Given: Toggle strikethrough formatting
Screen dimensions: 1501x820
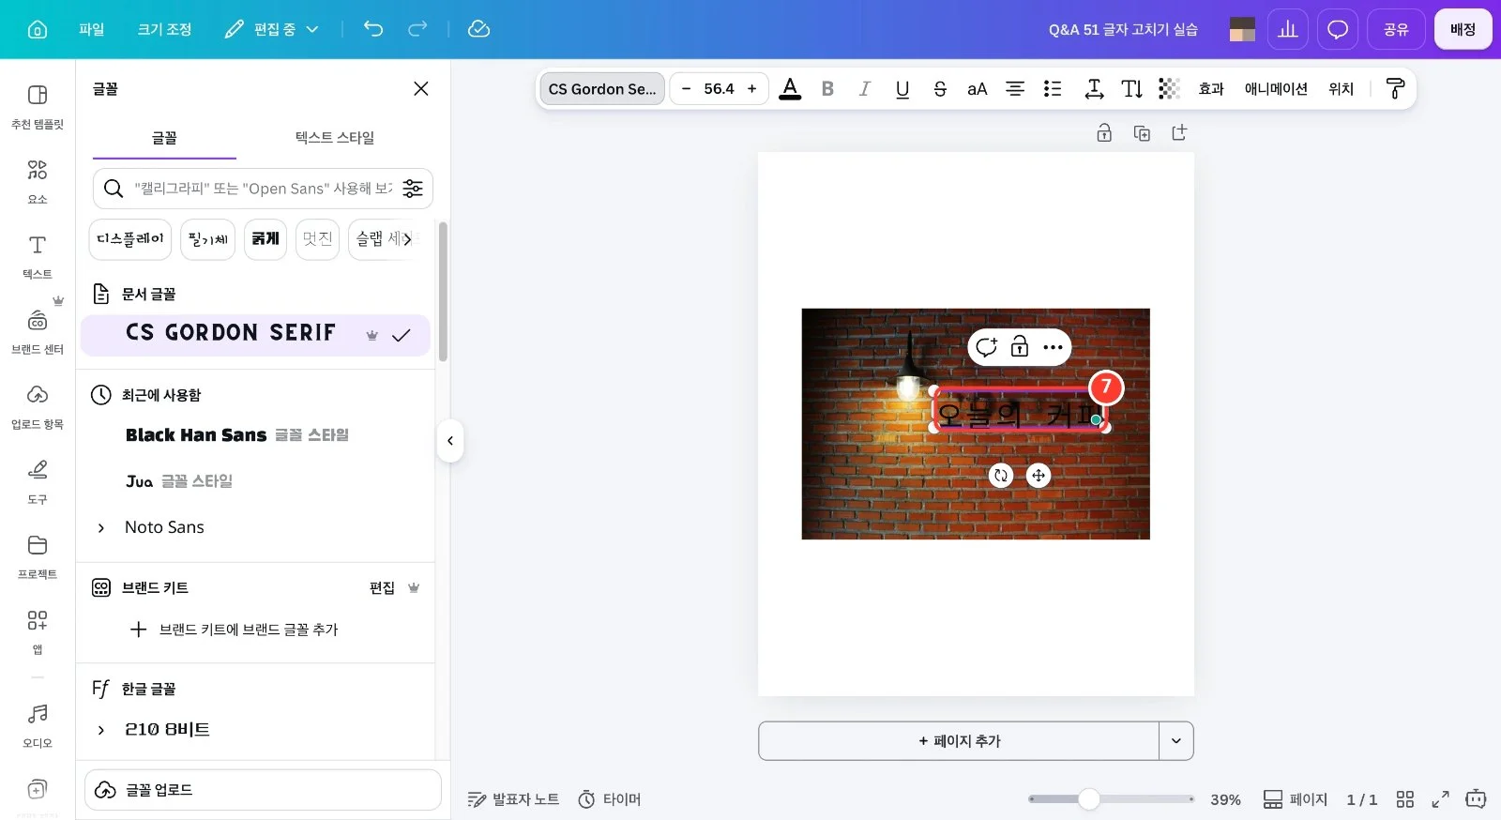Looking at the screenshot, I should click(940, 88).
